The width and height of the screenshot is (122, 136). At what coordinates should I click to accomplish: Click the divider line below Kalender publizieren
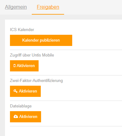point(66,50)
